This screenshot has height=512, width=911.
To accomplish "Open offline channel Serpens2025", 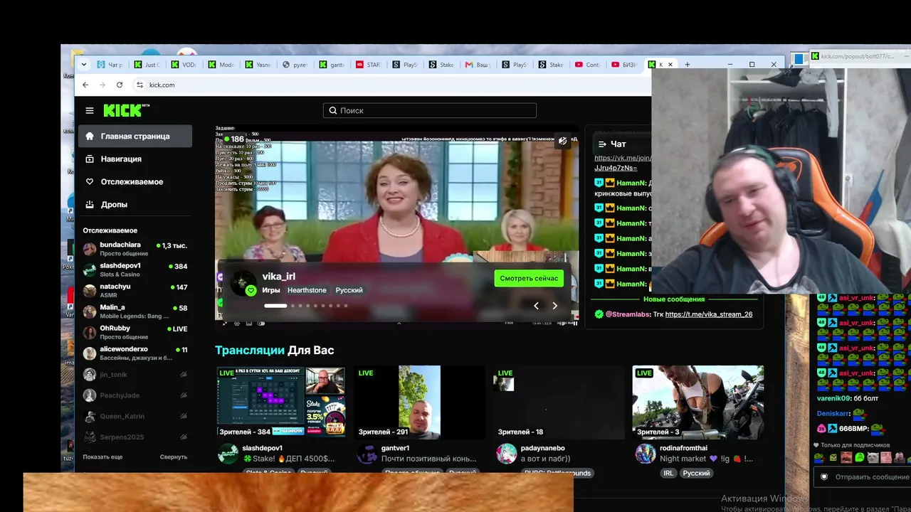I will 135,437.
